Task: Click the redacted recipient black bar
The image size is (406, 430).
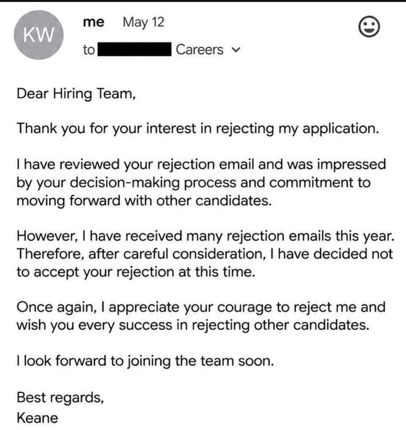Action: point(134,49)
